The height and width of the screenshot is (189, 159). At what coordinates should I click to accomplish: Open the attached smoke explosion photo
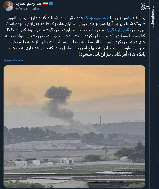(x=74, y=126)
